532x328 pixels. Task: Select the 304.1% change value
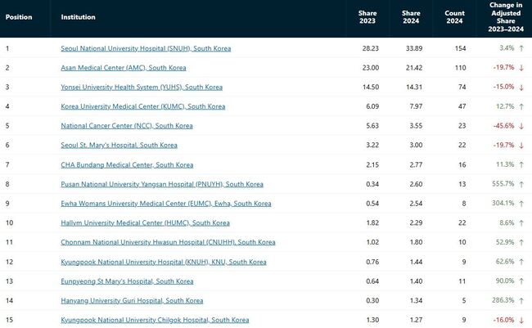click(503, 204)
